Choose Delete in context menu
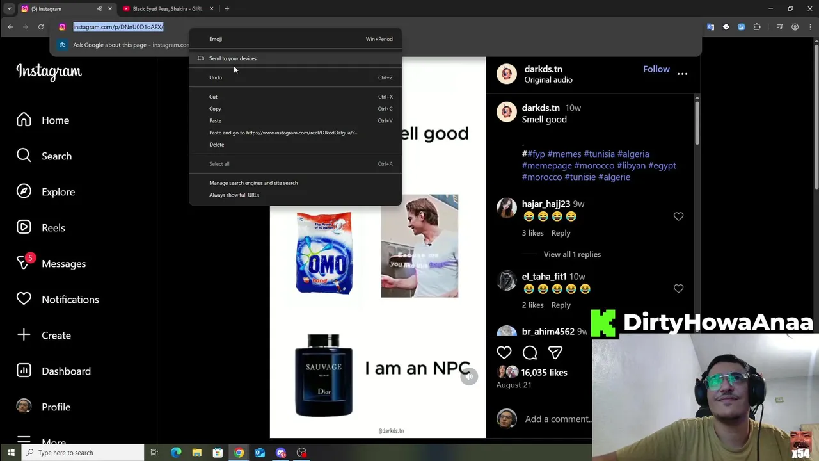The height and width of the screenshot is (461, 819). 296,145
